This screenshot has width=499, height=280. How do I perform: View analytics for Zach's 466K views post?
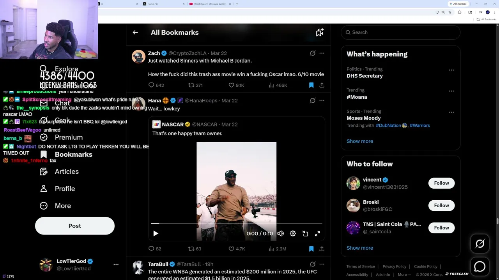(271, 85)
